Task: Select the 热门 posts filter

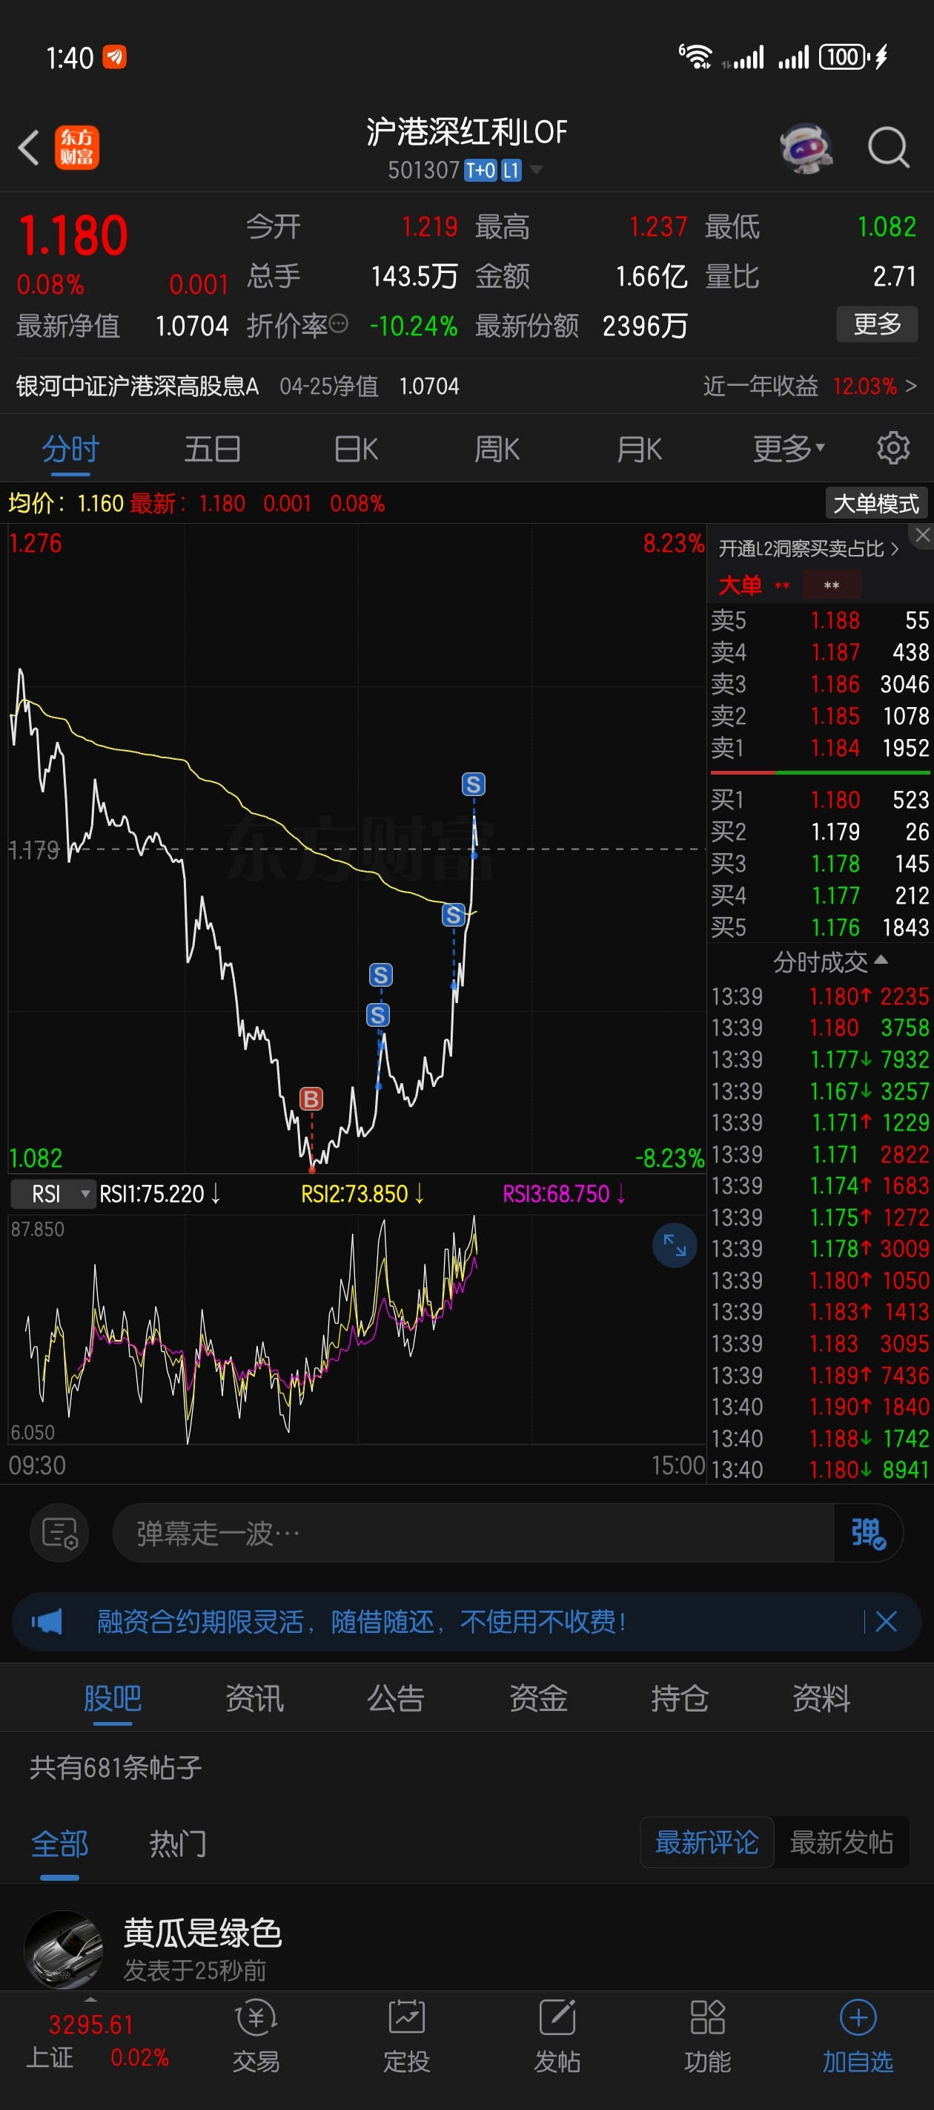Action: (178, 1843)
